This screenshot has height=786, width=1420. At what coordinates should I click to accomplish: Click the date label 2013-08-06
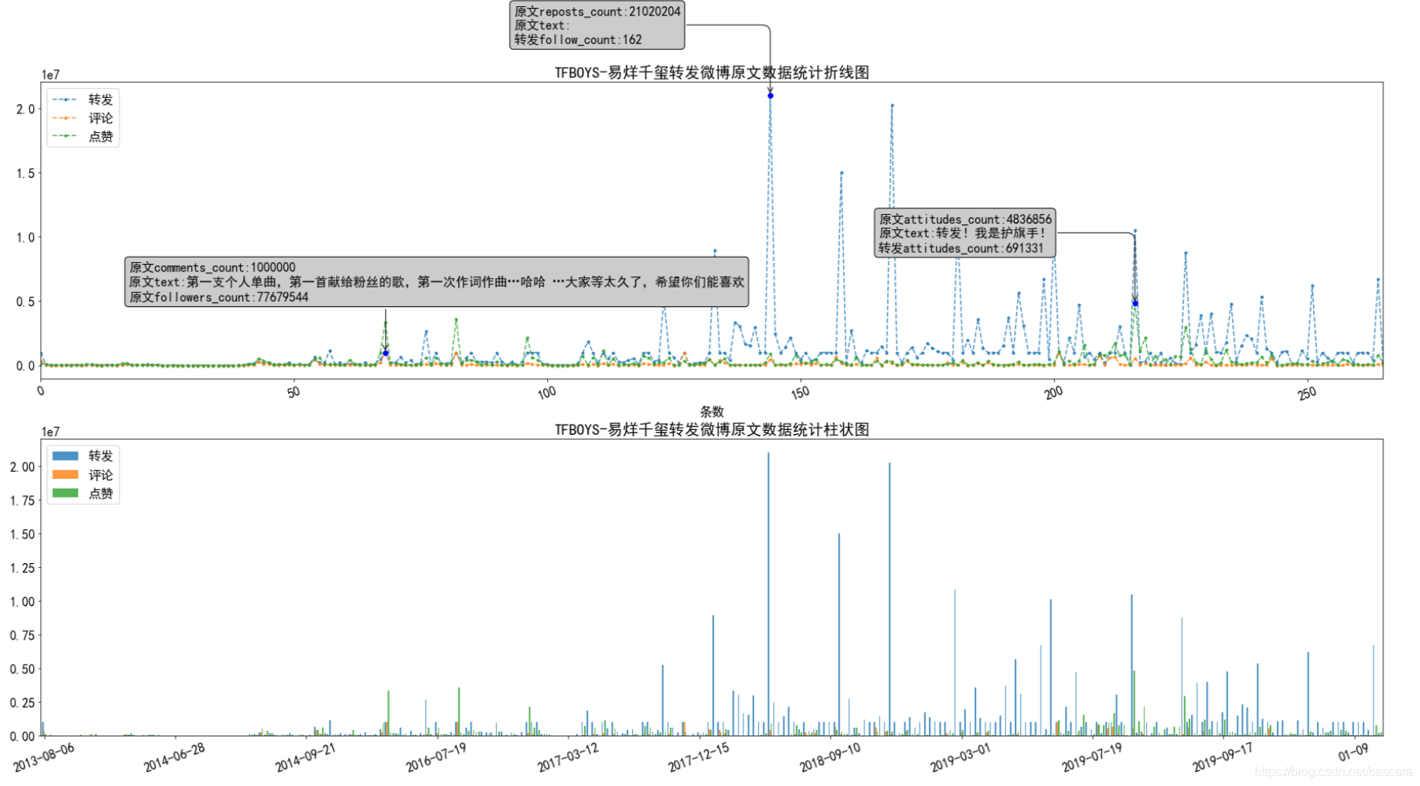tap(44, 757)
